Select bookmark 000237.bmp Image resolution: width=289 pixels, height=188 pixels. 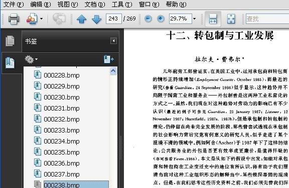pyautogui.click(x=62, y=174)
